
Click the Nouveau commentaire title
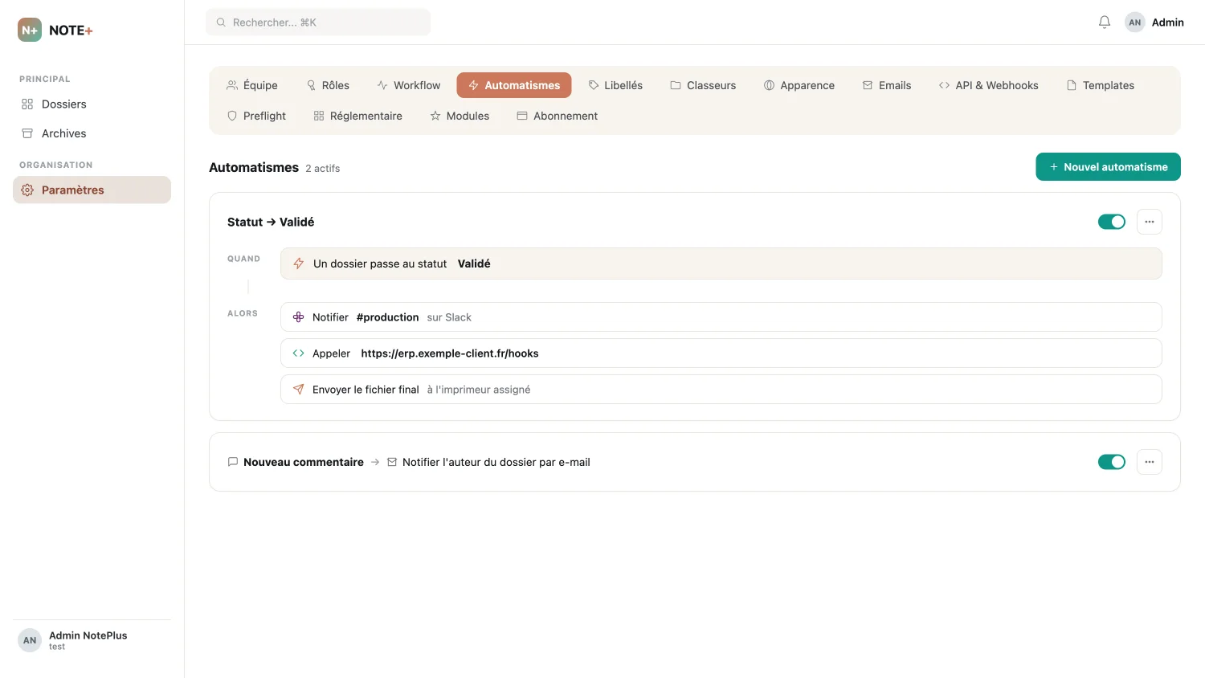(x=304, y=462)
